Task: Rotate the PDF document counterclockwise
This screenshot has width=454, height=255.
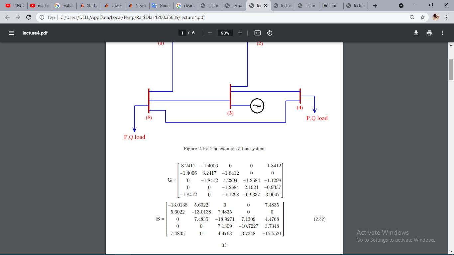Action: [x=270, y=33]
